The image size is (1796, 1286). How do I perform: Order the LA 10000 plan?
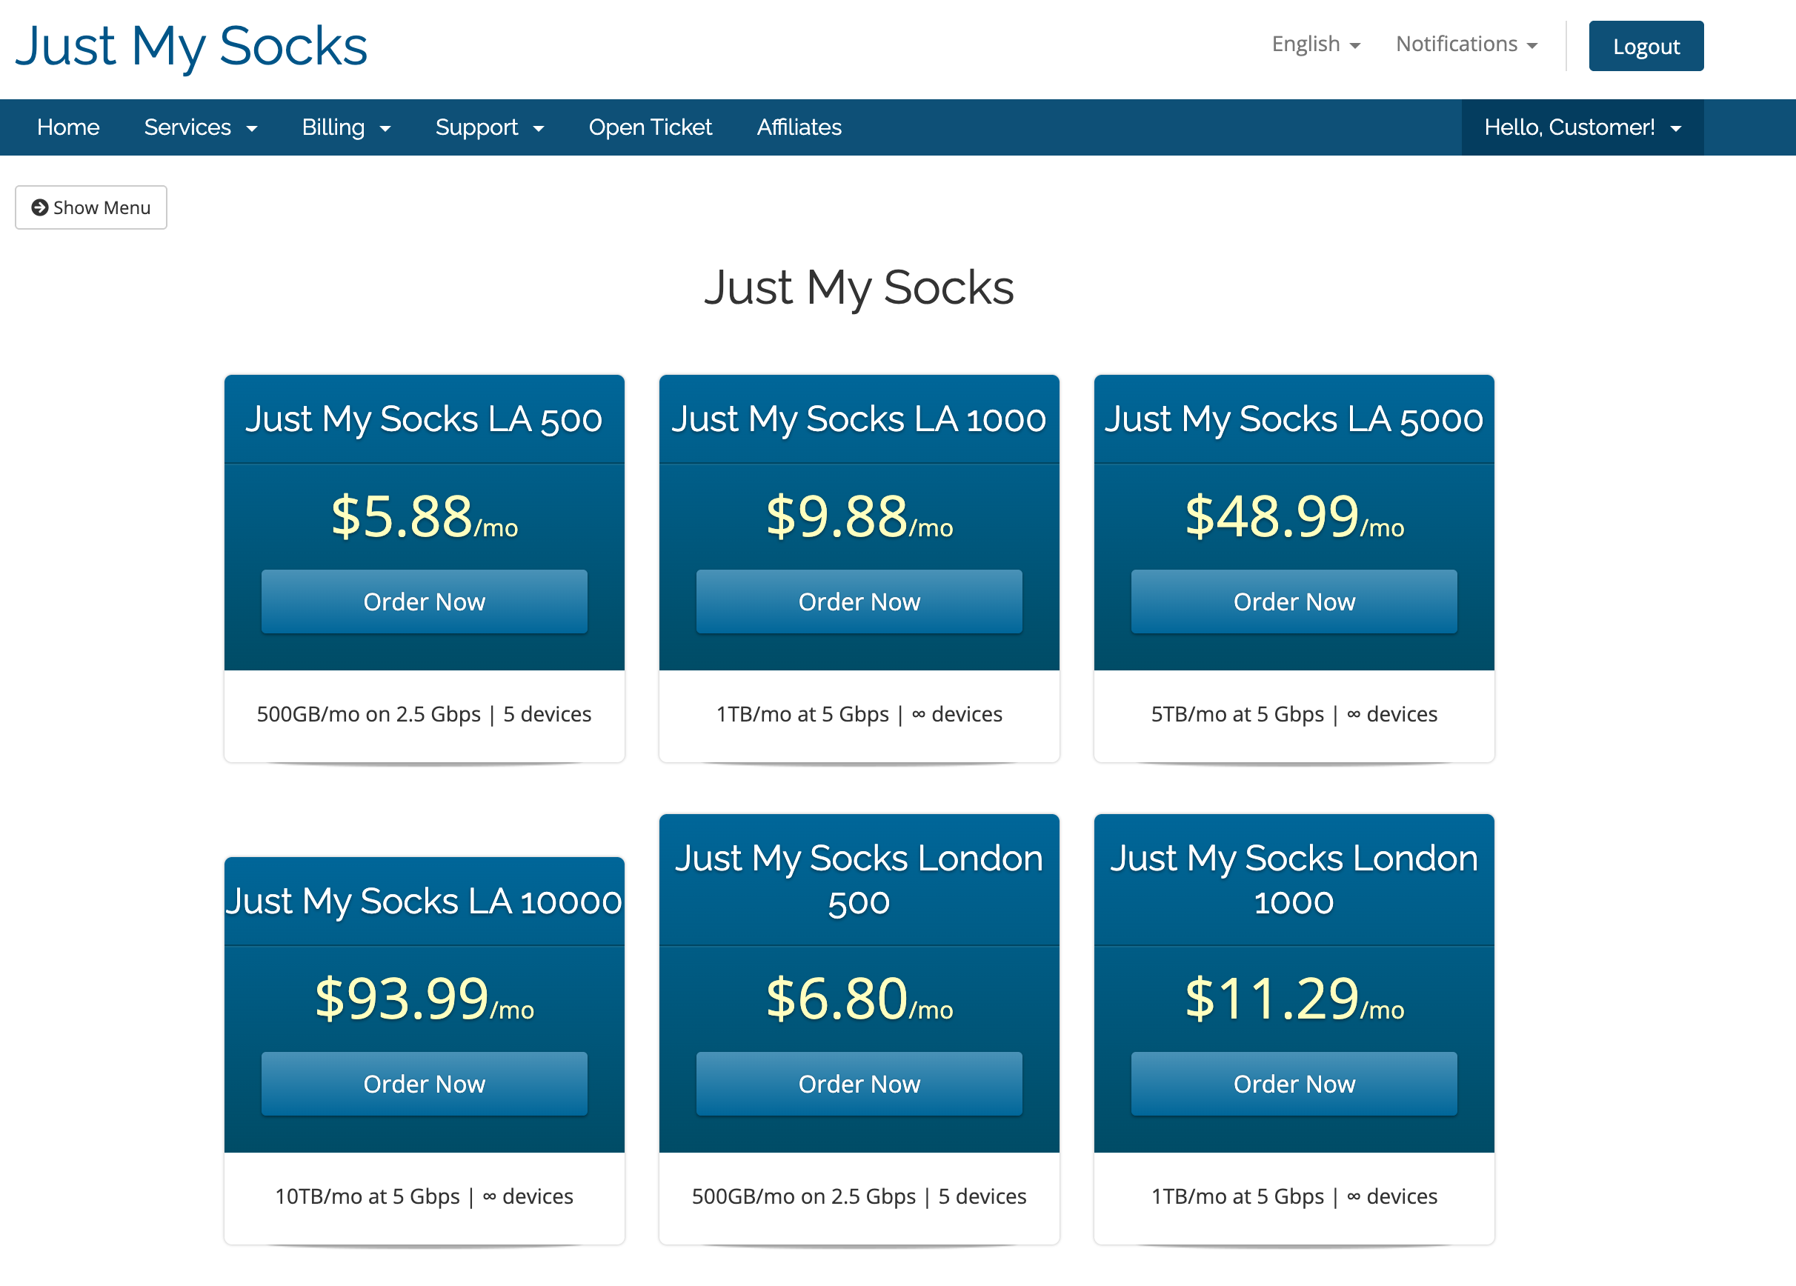pyautogui.click(x=425, y=1084)
